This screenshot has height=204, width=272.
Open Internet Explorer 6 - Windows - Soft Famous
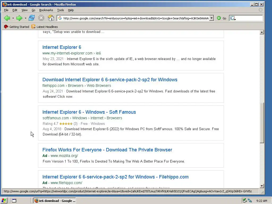coord(89,112)
